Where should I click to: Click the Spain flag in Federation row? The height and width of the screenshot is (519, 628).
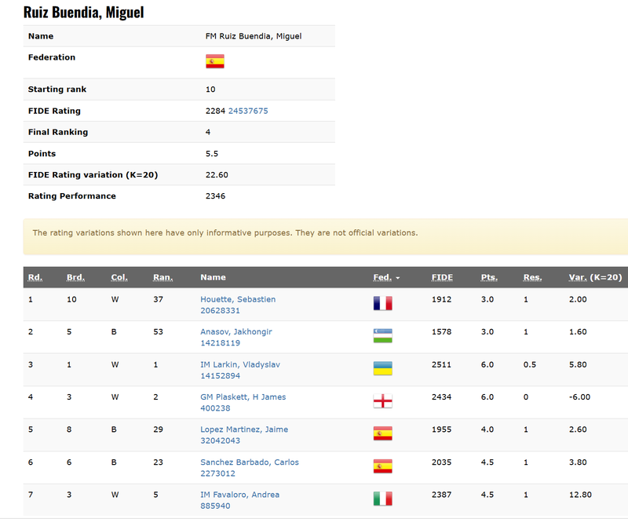pos(214,61)
